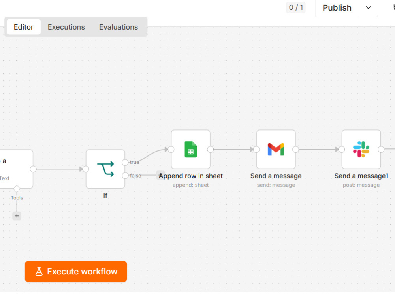395x296 pixels.
Task: Click the Tools diamond connector
Action: pyautogui.click(x=17, y=189)
